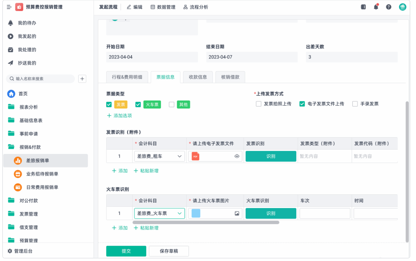Check the 其他 ticket type checkbox
The width and height of the screenshot is (416, 261).
171,104
